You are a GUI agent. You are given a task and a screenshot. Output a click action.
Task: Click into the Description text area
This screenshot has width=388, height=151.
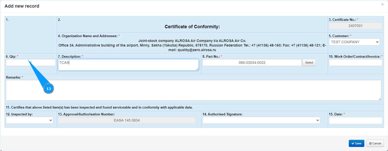pyautogui.click(x=128, y=65)
